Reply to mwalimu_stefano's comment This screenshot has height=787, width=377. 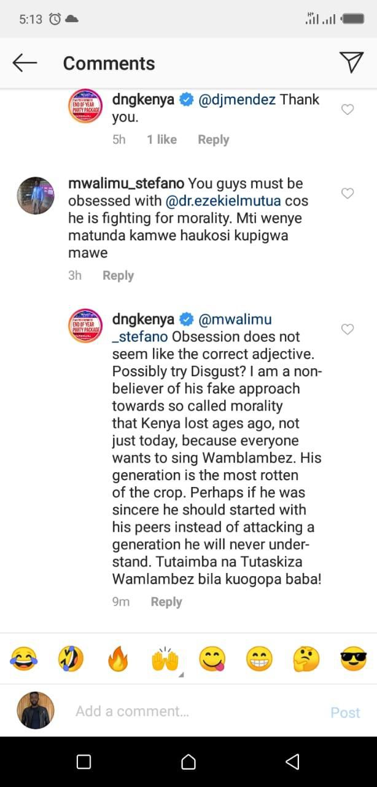(118, 275)
